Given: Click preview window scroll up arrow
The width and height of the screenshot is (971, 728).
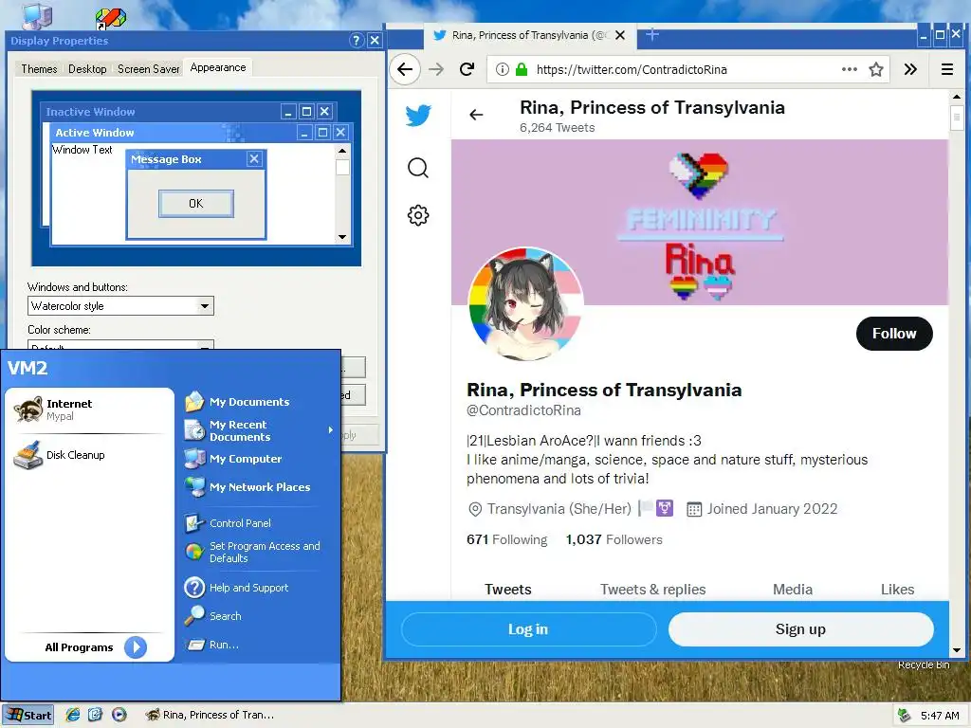Looking at the screenshot, I should (x=342, y=151).
